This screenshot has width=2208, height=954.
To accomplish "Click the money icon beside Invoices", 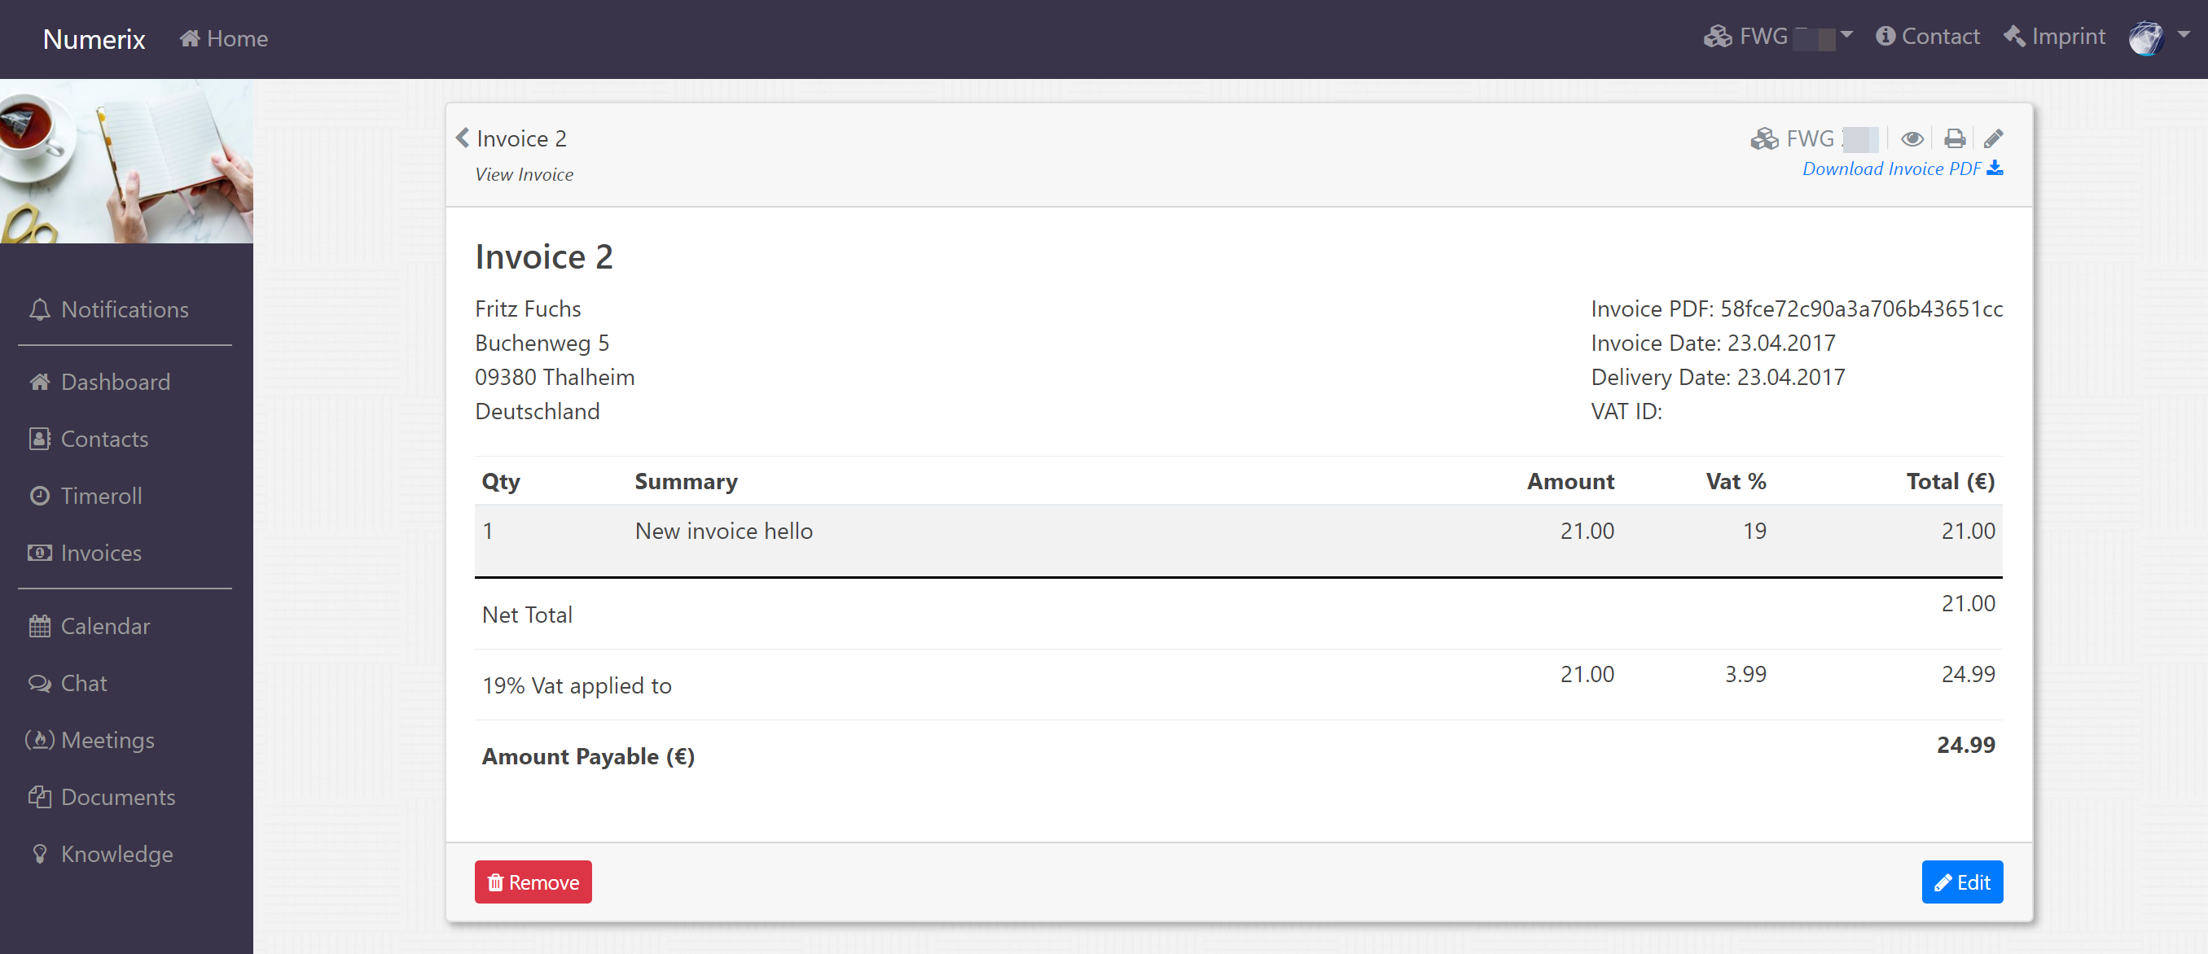I will pos(39,553).
